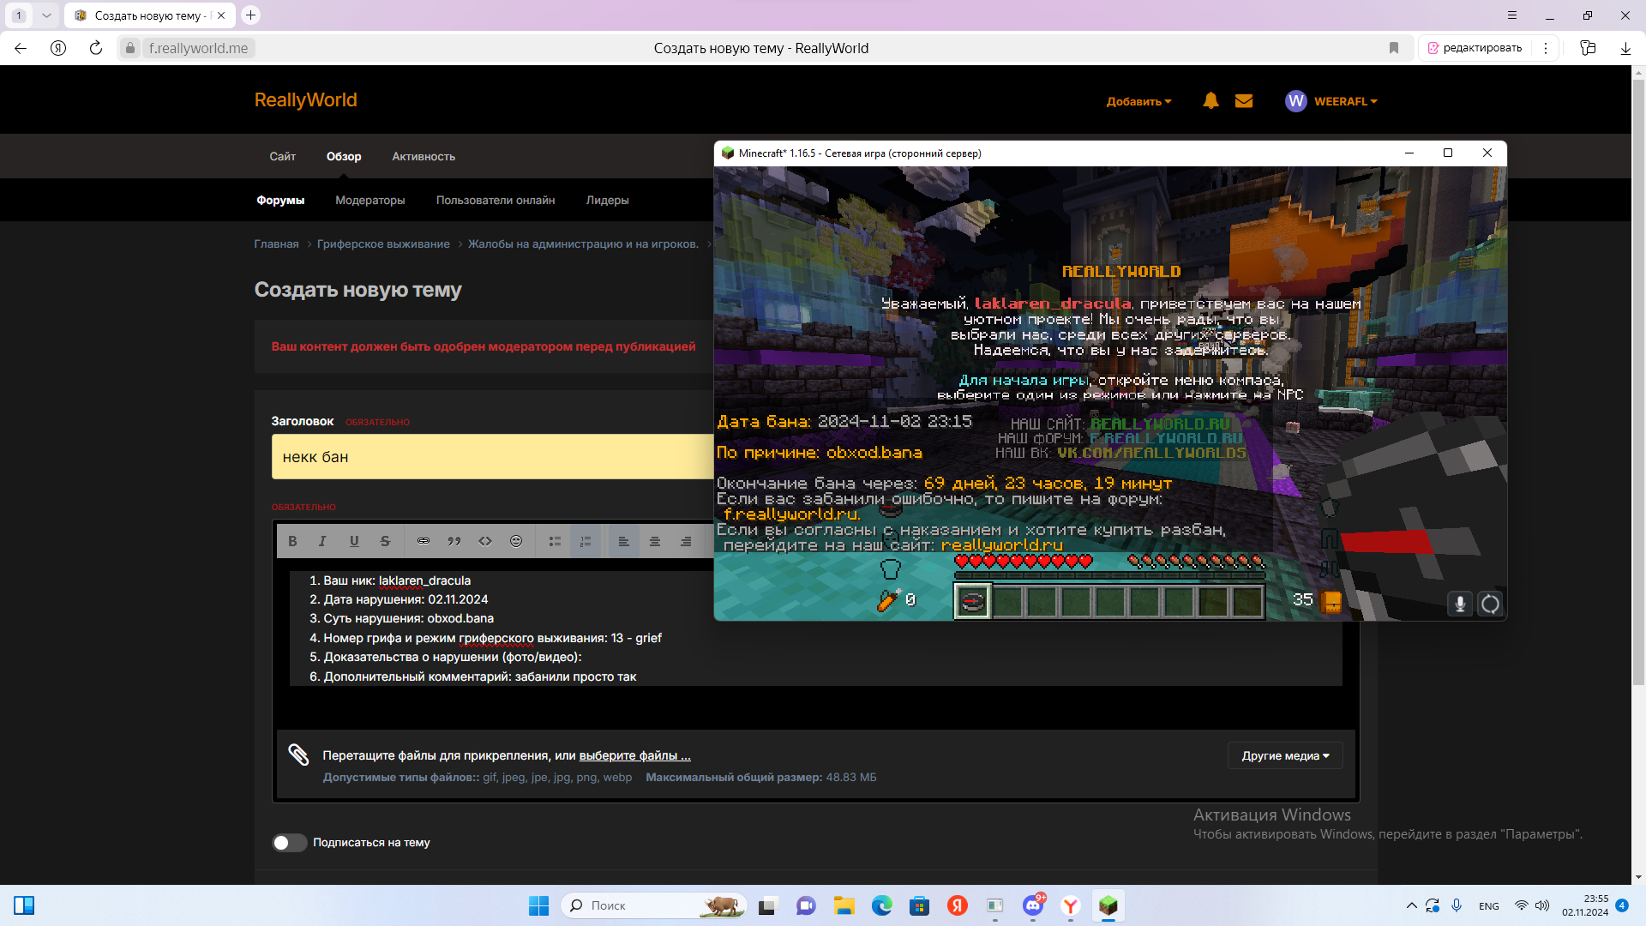The height and width of the screenshot is (926, 1646).
Task: Open the emoji picker in the editor
Action: click(x=516, y=541)
